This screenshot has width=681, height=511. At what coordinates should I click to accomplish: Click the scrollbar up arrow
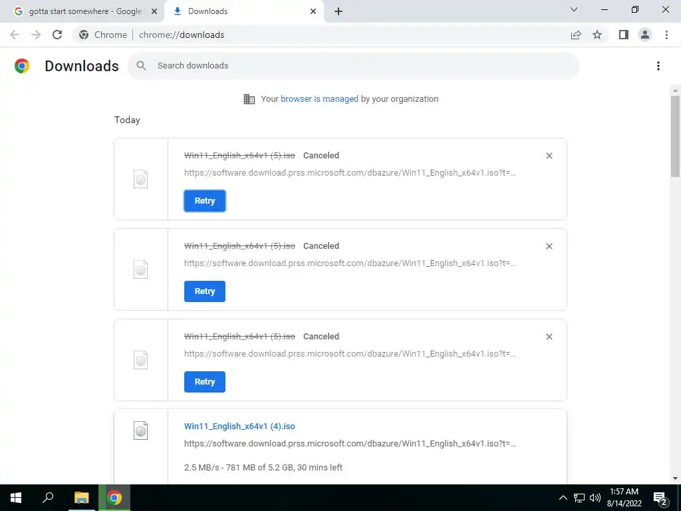click(x=674, y=90)
